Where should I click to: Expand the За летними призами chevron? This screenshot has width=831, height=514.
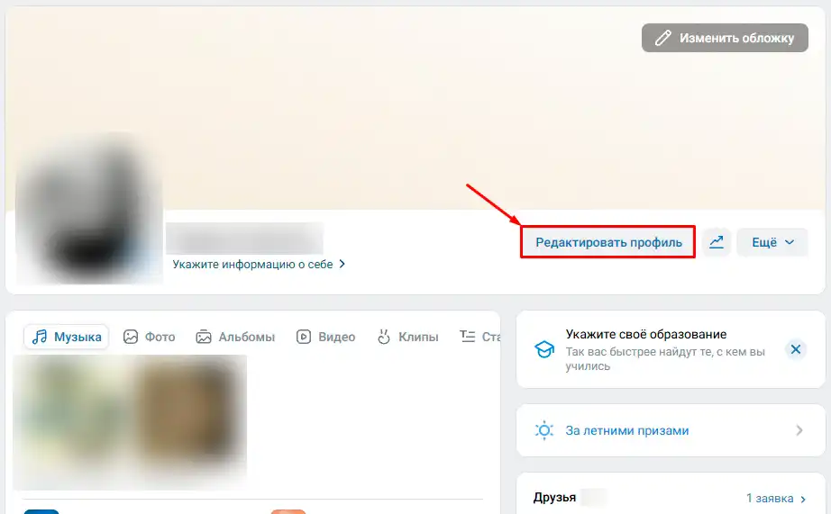pos(799,430)
